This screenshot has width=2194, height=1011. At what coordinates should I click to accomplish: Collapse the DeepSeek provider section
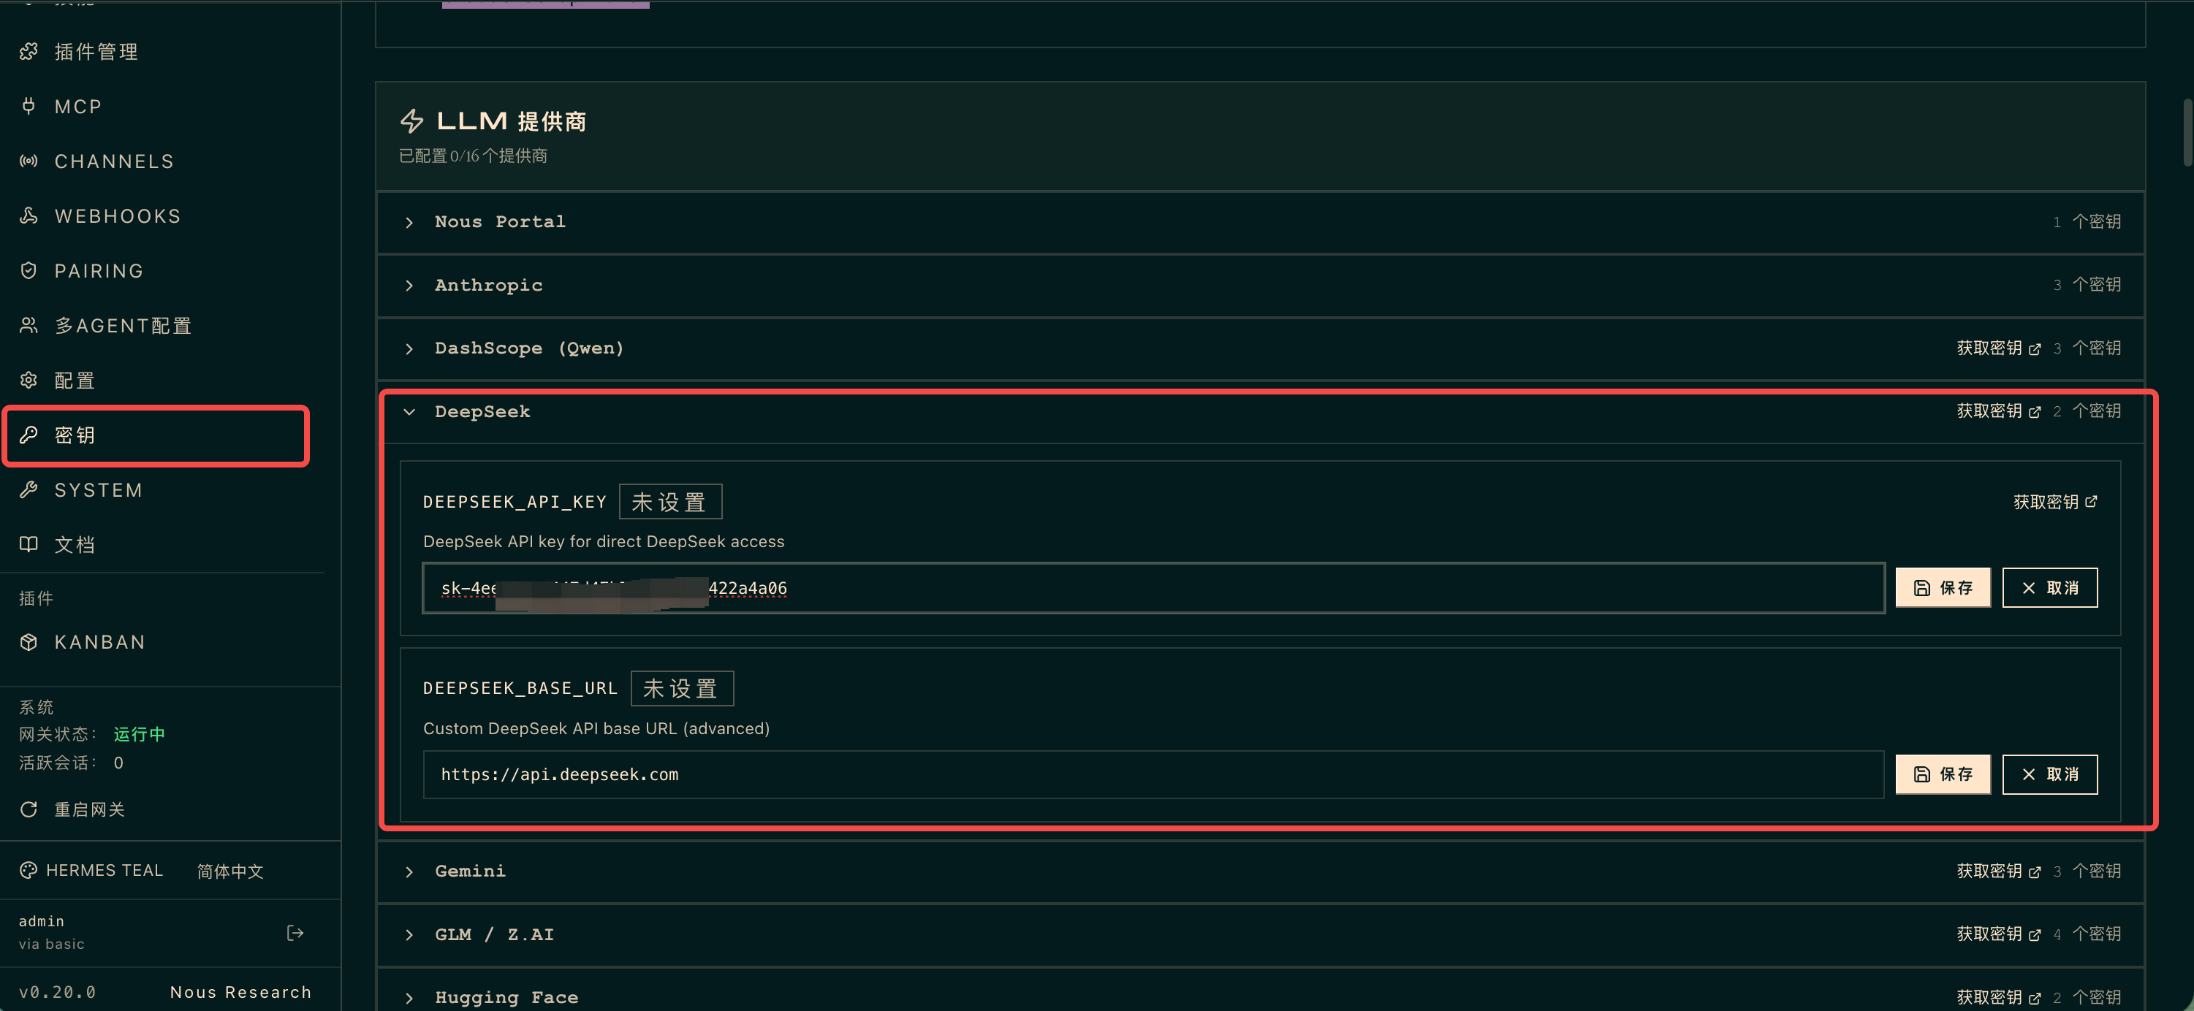[x=1261, y=412]
